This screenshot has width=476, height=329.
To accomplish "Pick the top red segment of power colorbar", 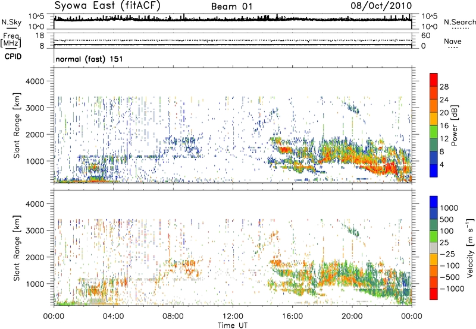I will tap(434, 80).
